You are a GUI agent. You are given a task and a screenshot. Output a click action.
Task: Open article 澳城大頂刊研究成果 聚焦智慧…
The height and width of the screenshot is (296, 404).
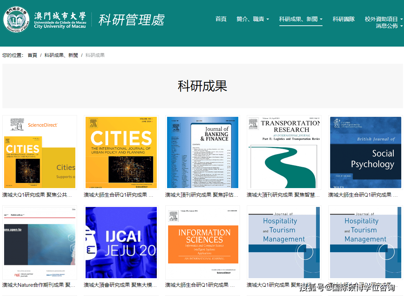pyautogui.click(x=283, y=195)
